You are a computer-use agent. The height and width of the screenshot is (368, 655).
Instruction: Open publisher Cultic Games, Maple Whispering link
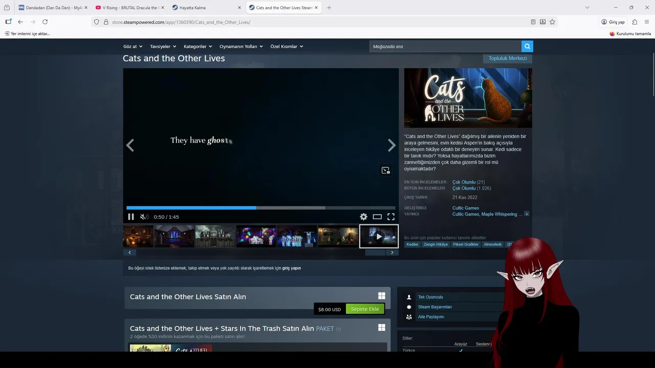pyautogui.click(x=487, y=214)
